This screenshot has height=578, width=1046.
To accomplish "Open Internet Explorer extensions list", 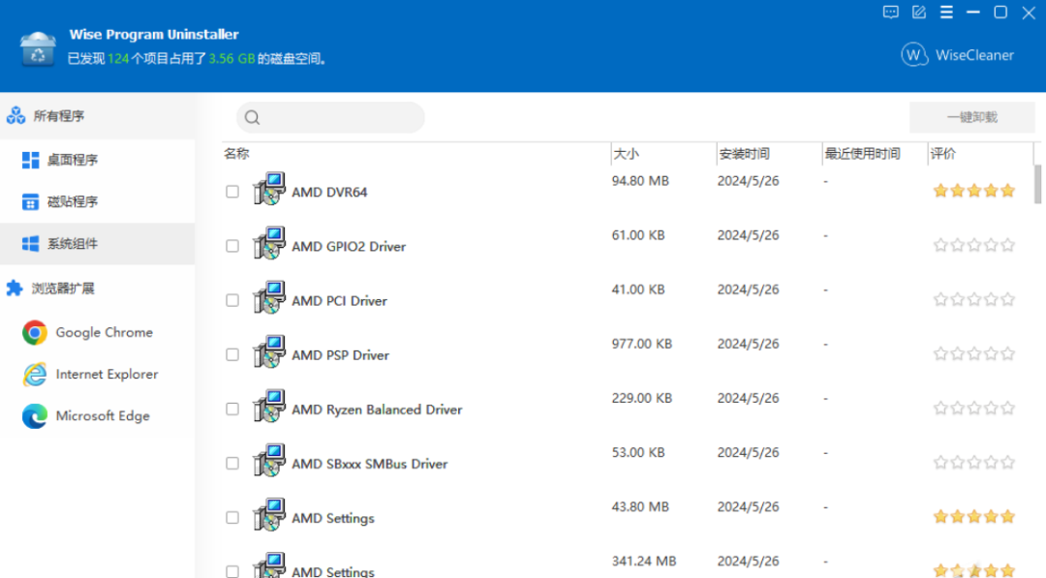I will tap(98, 374).
